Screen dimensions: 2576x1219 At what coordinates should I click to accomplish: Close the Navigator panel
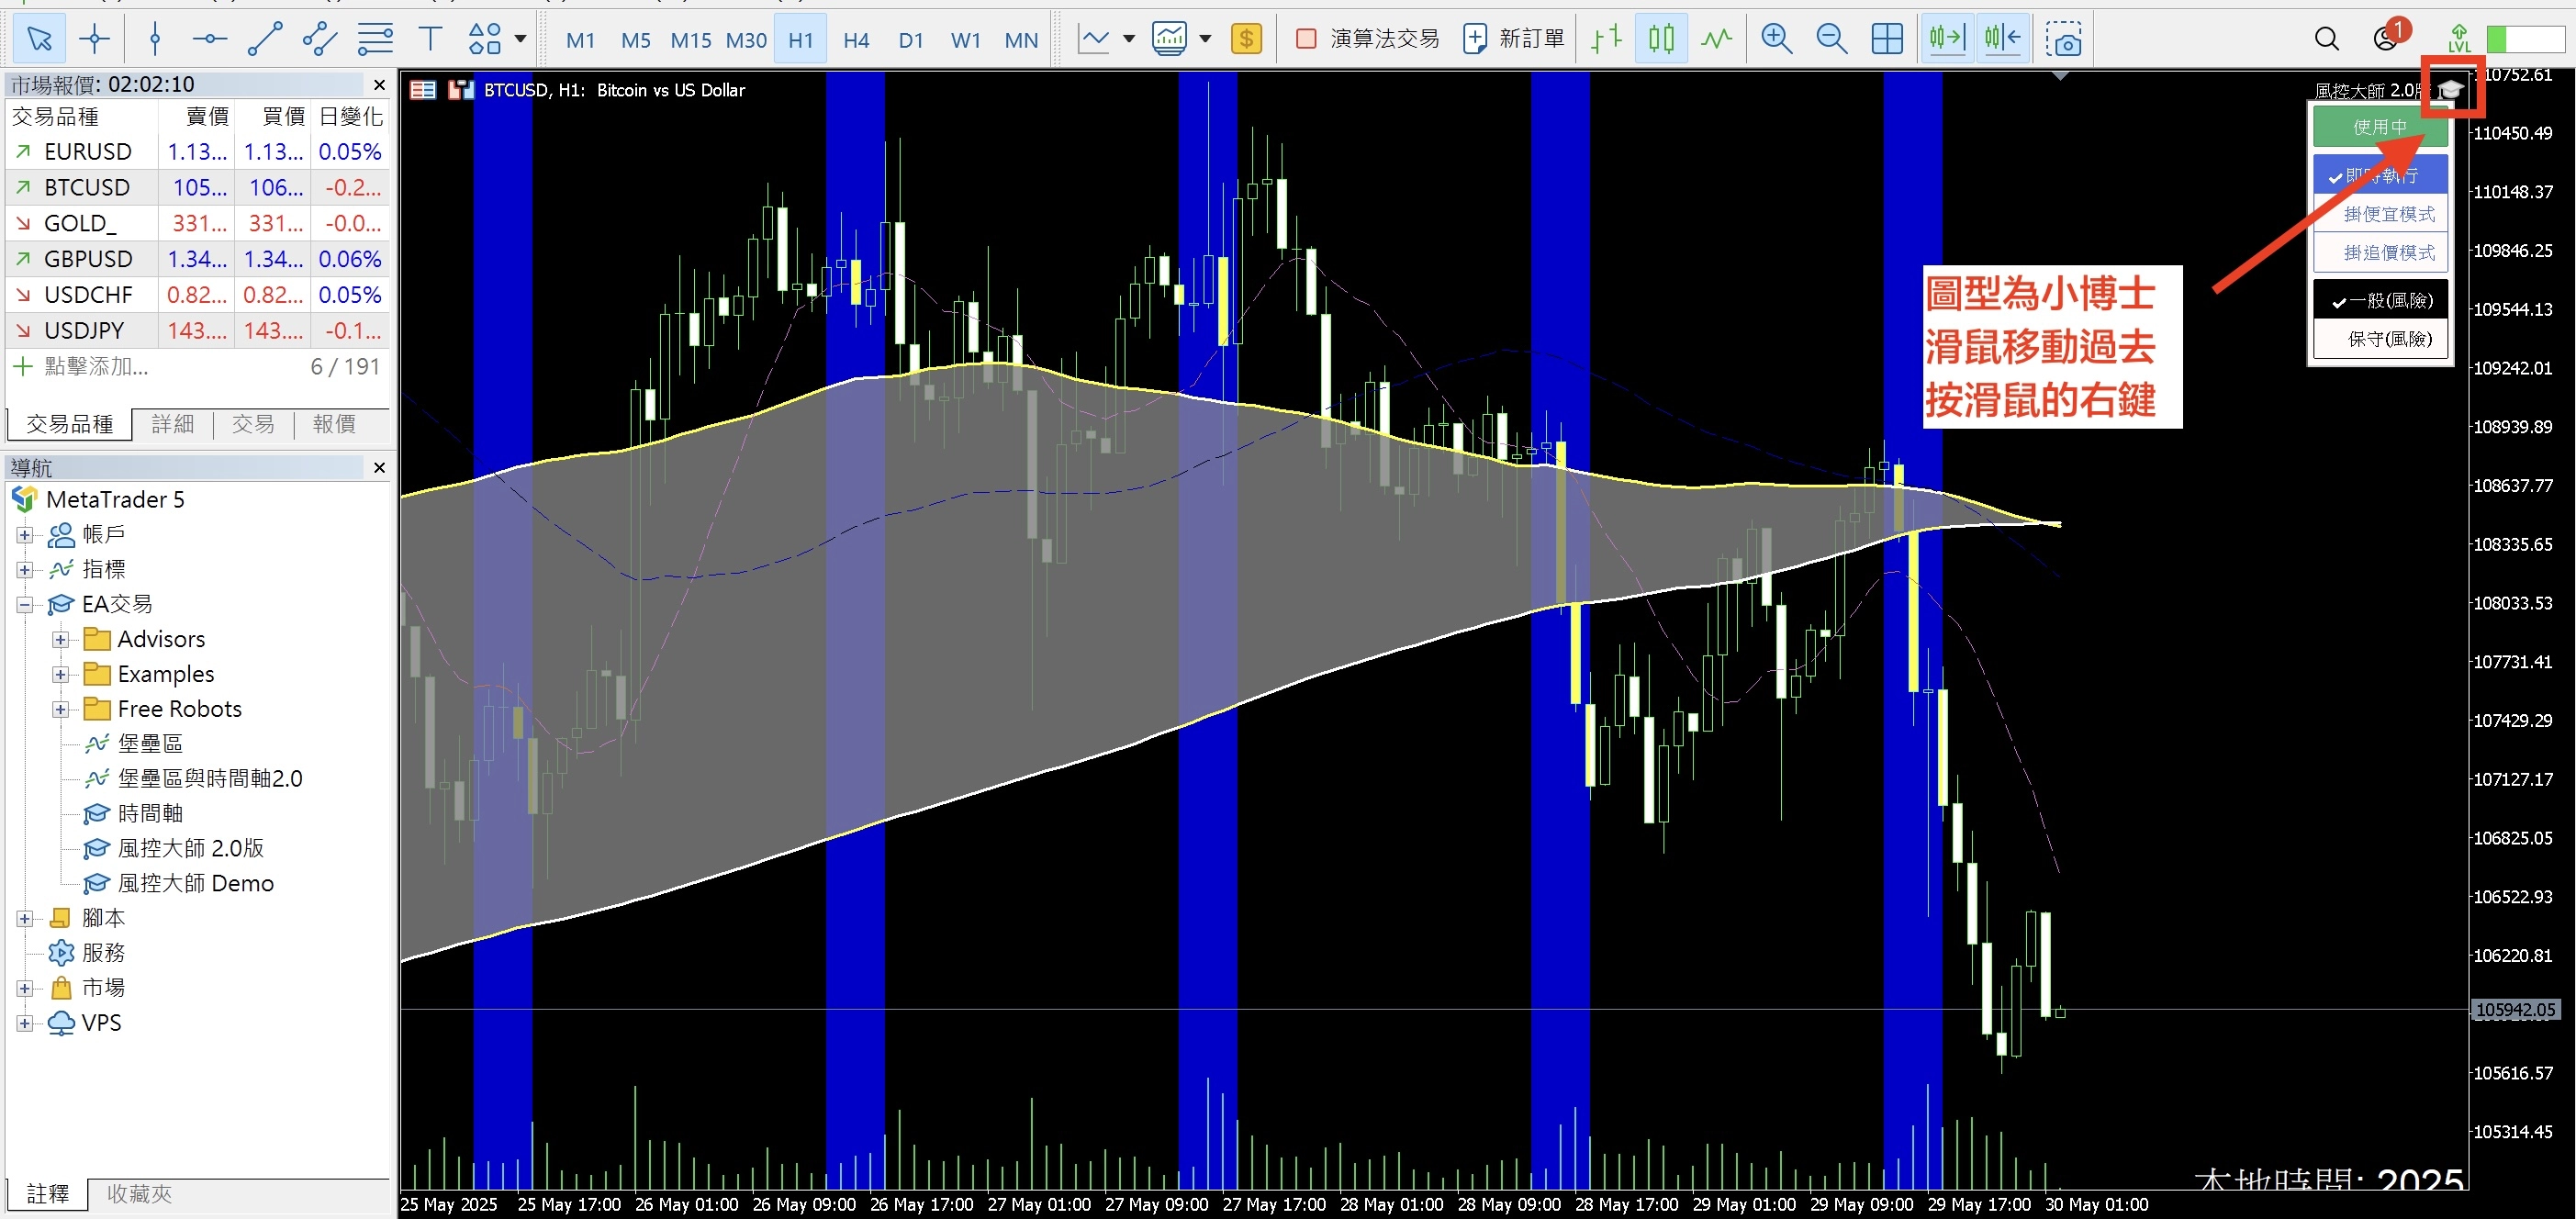379,468
